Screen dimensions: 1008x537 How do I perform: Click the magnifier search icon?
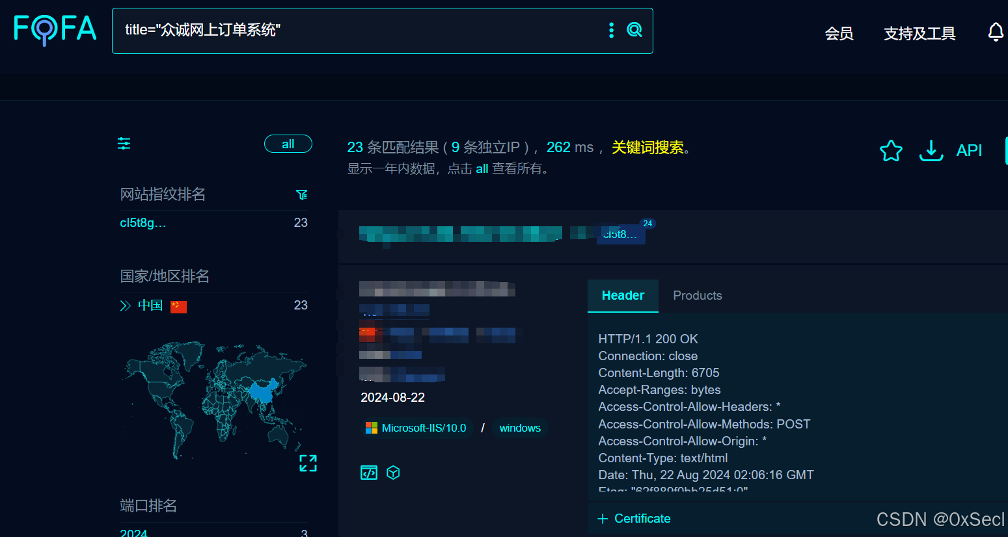[x=634, y=30]
